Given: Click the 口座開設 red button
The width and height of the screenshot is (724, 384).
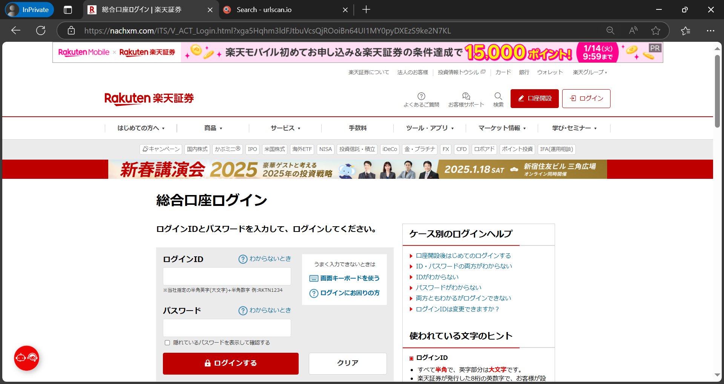Looking at the screenshot, I should click(535, 99).
